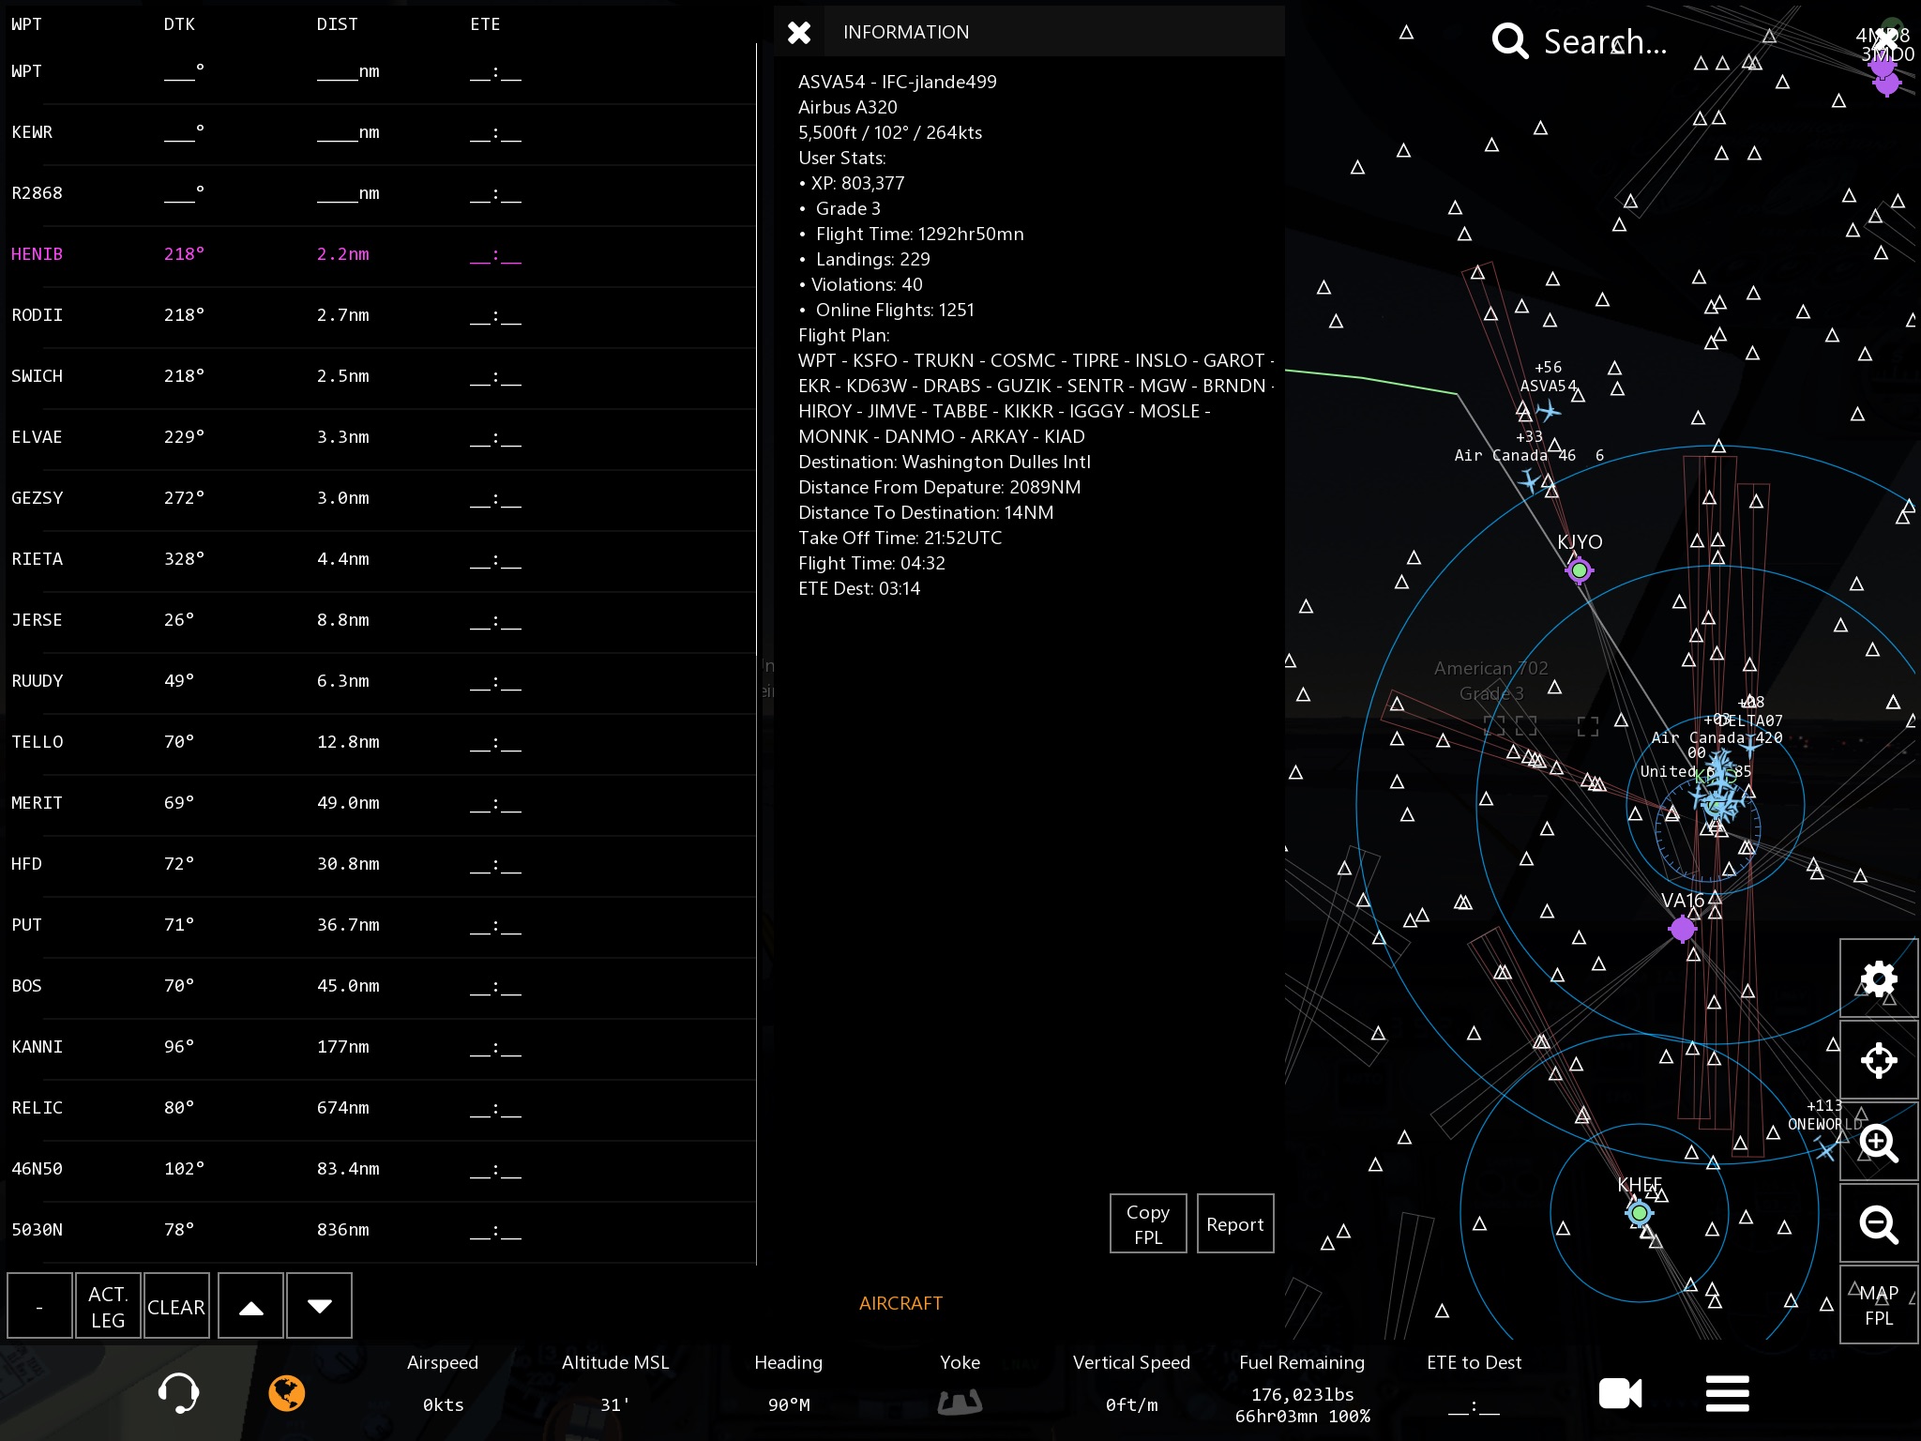Tap the KJYO airport marker
Viewport: 1921px width, 1441px height.
click(x=1580, y=569)
